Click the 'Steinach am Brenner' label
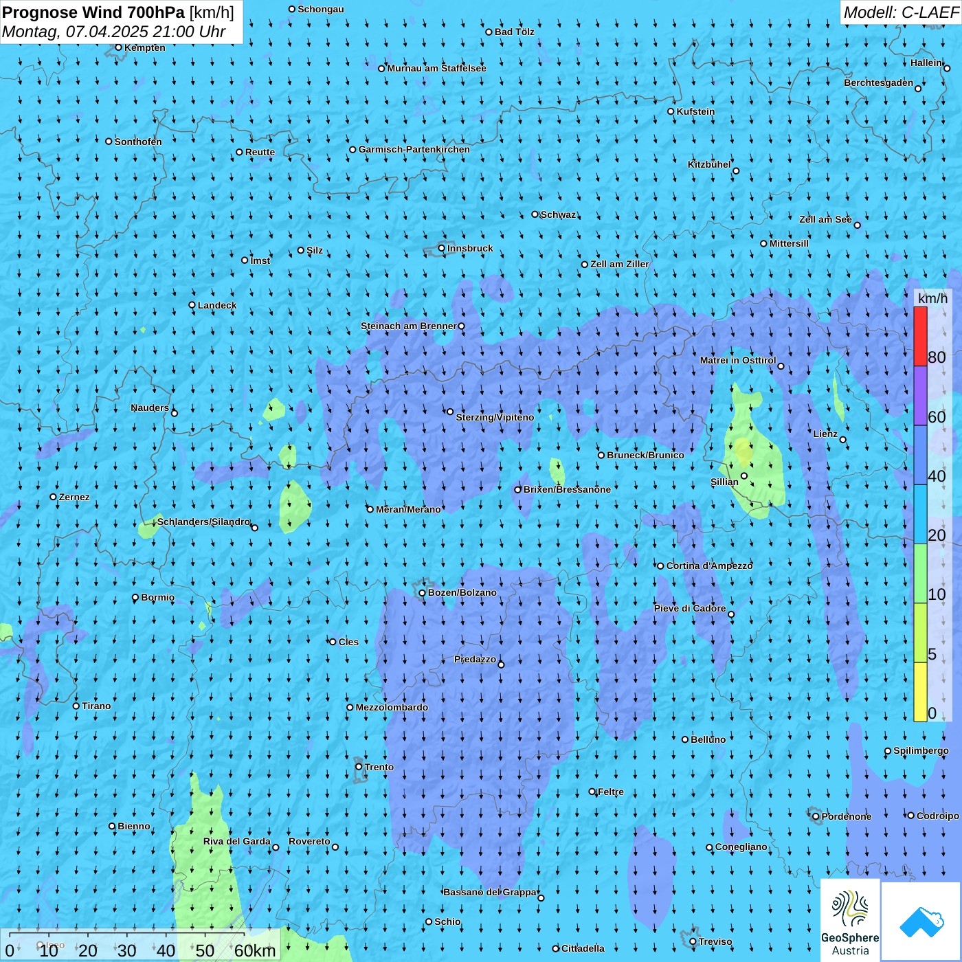Viewport: 962px width, 962px height. point(408,326)
